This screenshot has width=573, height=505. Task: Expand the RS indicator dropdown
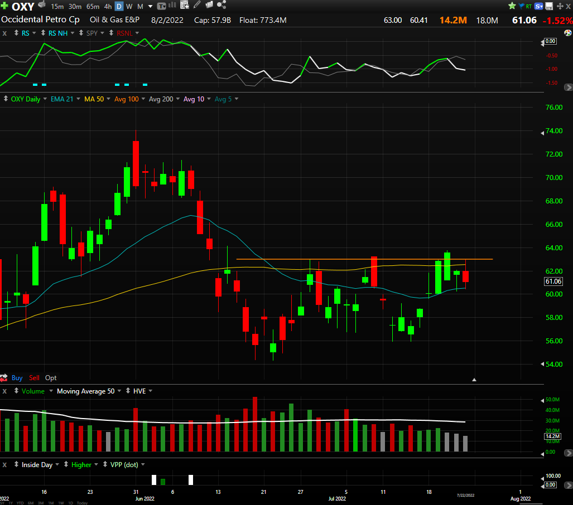click(35, 33)
